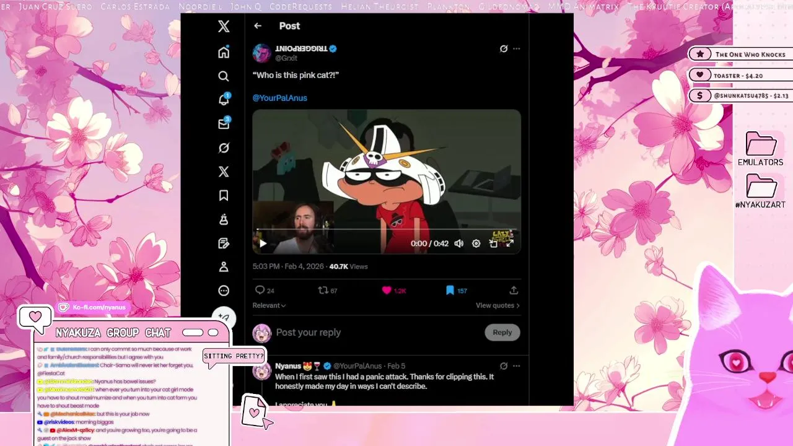Go to Home in the sidebar
This screenshot has width=793, height=446.
224,52
